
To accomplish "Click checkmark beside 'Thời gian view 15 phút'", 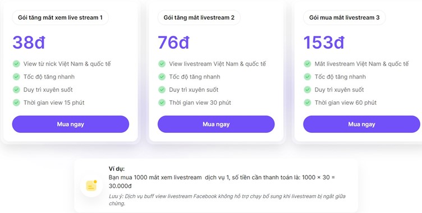I will 16,103.
